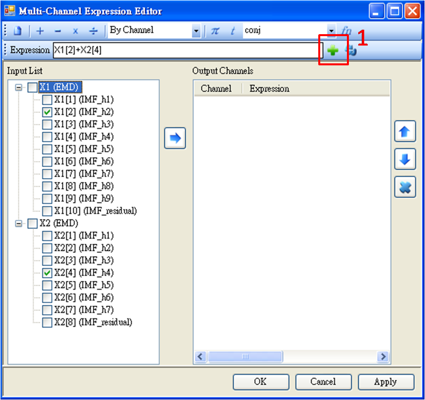
Task: Click the Expression column header
Action: coord(269,89)
